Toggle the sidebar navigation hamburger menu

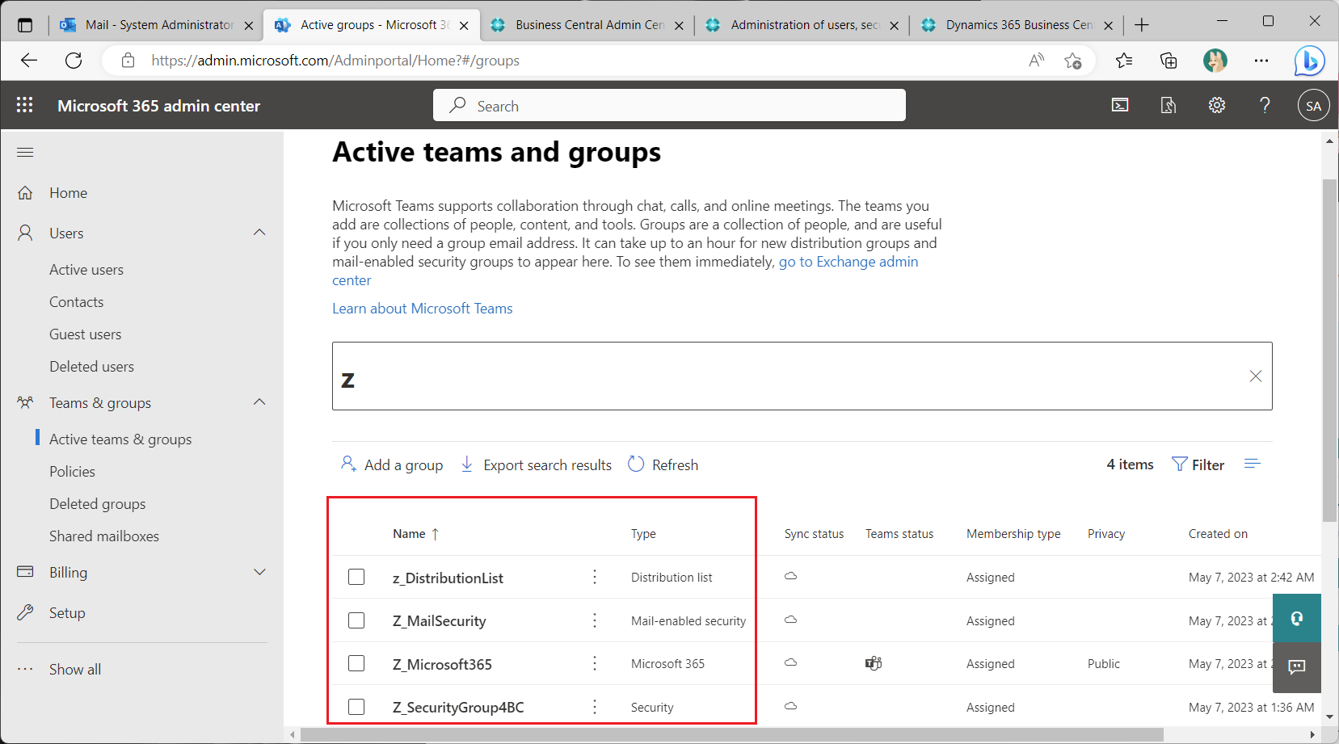(25, 152)
